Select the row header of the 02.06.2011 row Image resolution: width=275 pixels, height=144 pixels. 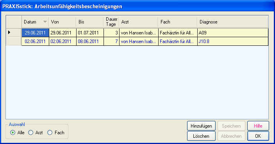point(14,41)
